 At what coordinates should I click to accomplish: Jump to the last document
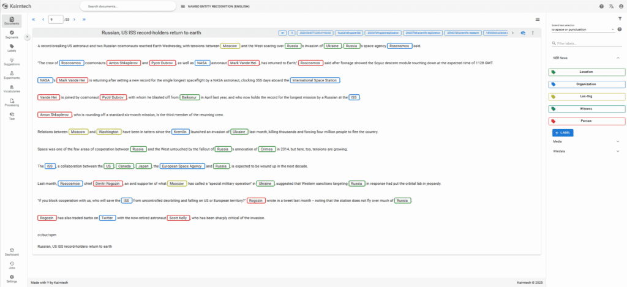(84, 20)
